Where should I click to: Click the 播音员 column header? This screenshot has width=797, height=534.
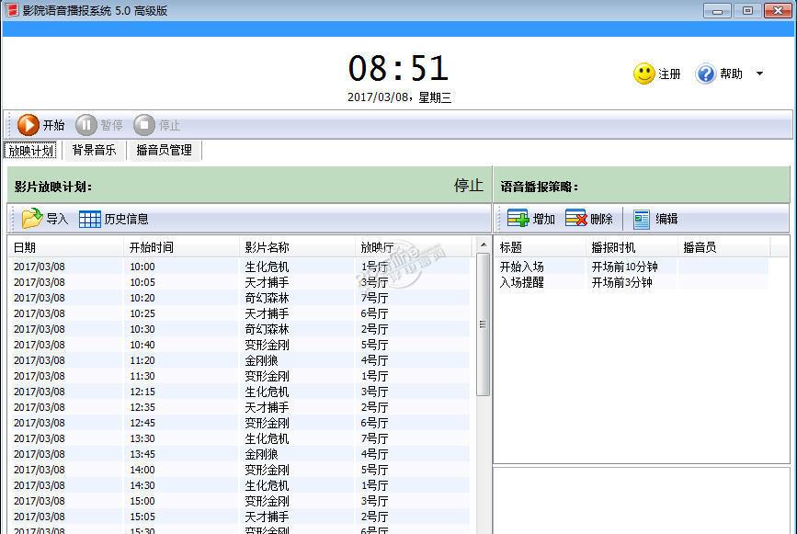723,247
